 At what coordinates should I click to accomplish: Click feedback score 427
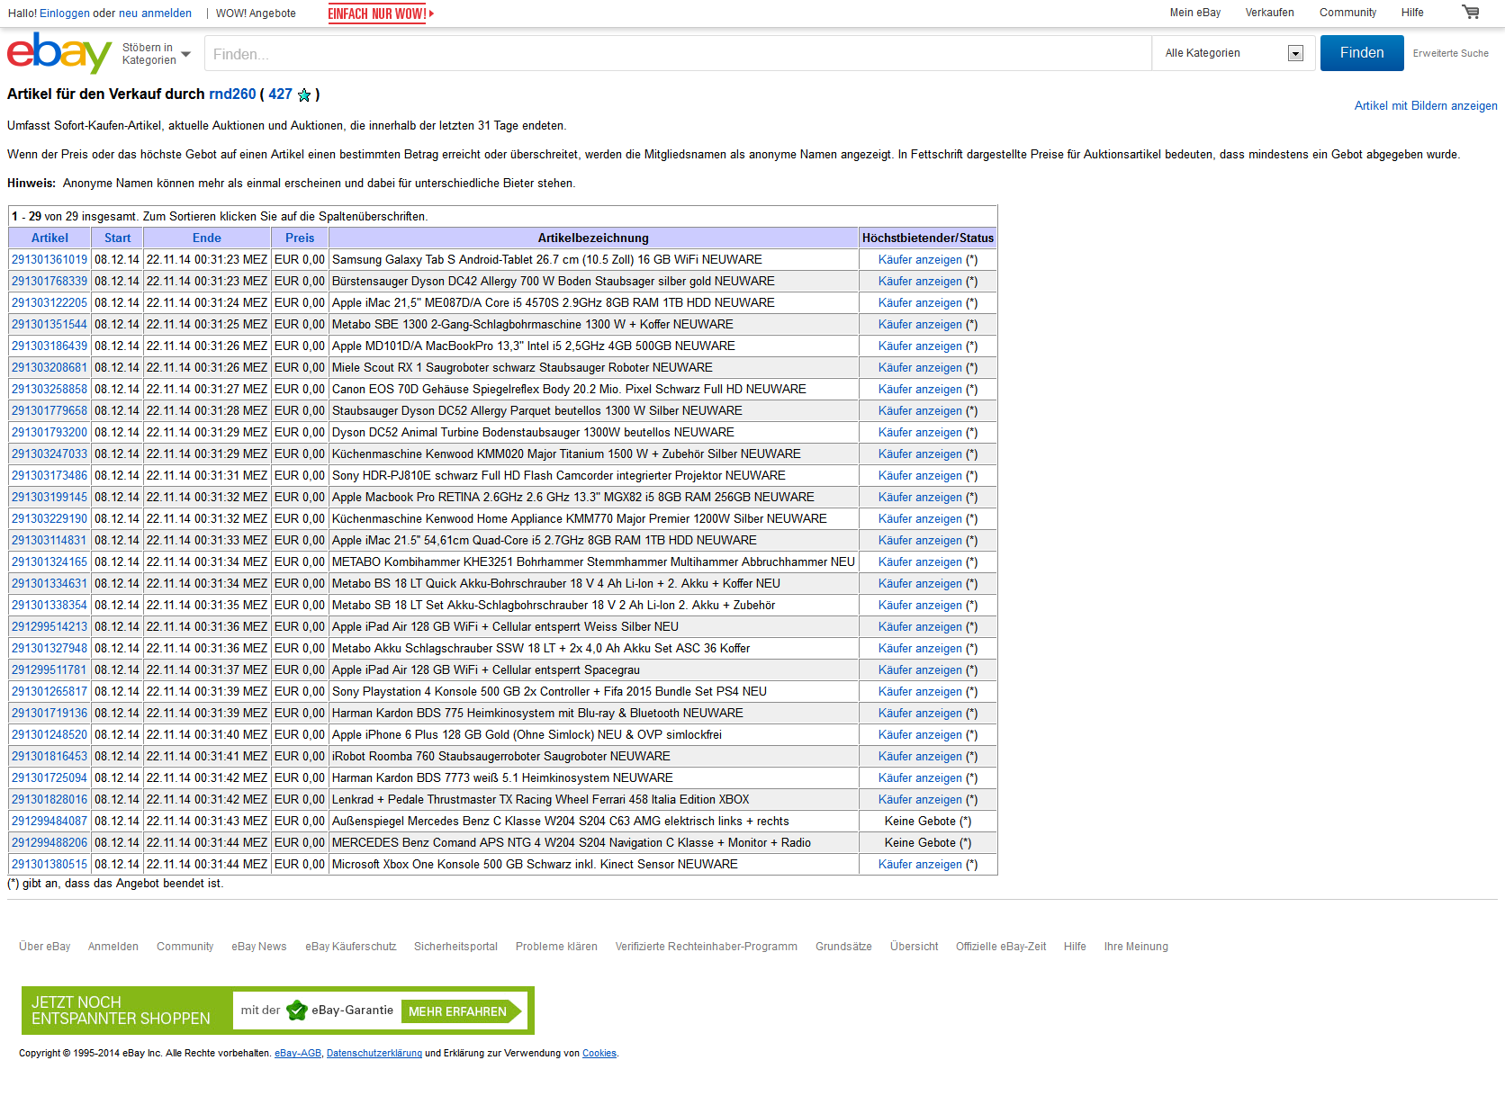point(280,94)
